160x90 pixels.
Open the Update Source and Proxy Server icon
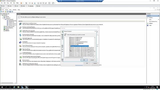click(20, 24)
